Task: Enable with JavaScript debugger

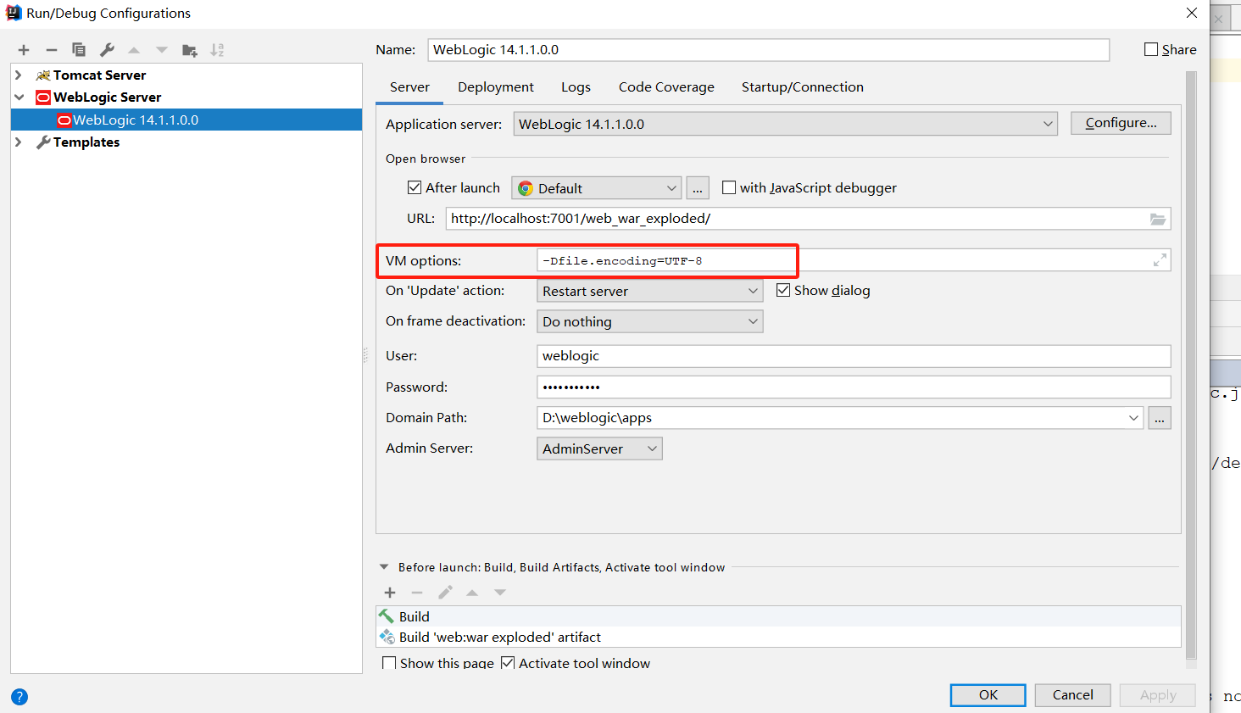Action: 729,187
